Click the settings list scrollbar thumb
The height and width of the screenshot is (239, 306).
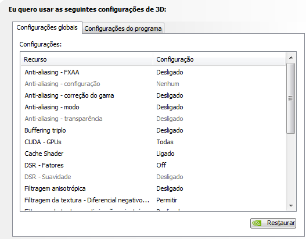pos(290,98)
